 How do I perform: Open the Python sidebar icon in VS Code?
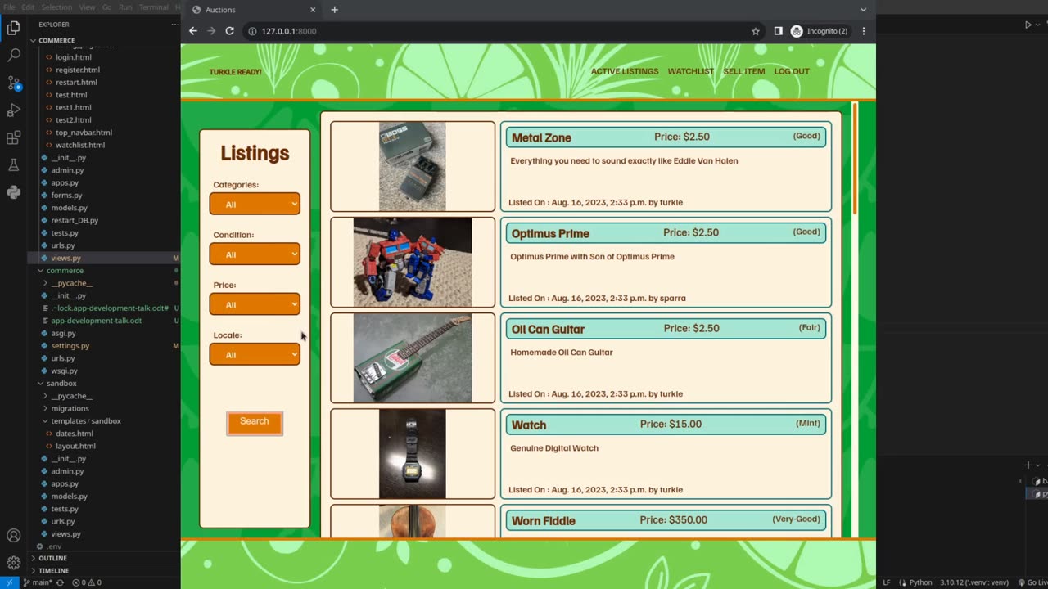[x=13, y=192]
